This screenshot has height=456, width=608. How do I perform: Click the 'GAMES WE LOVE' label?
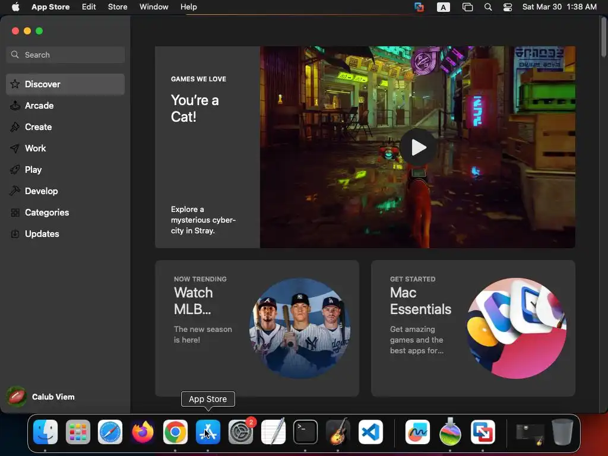pyautogui.click(x=198, y=79)
